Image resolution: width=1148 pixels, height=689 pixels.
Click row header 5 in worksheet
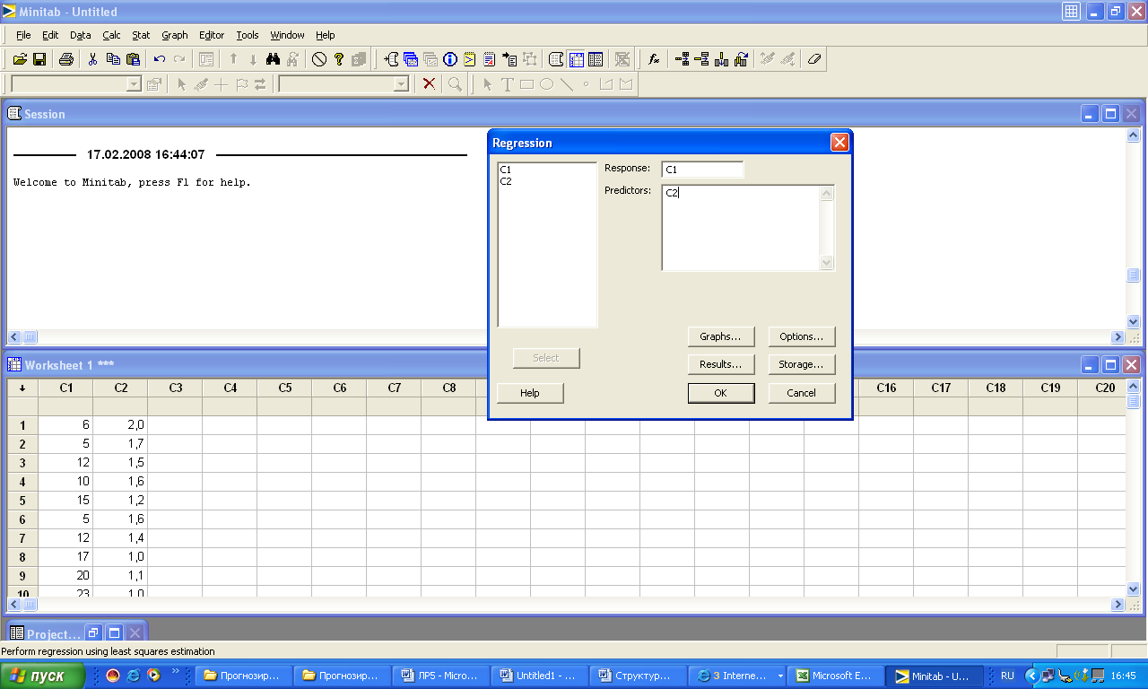coord(22,500)
